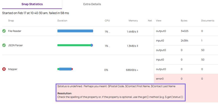Click the JSON Parser CPU 1% indicator

(107, 46)
